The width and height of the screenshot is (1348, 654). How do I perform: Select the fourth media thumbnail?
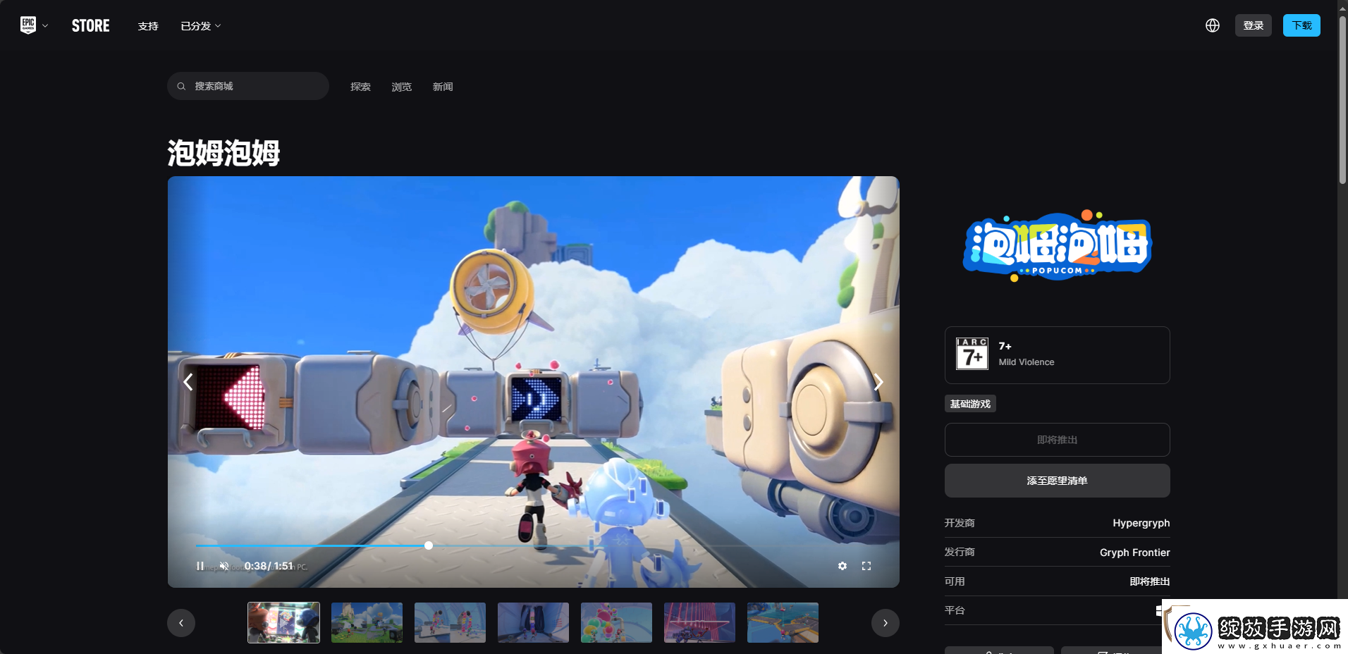point(533,622)
